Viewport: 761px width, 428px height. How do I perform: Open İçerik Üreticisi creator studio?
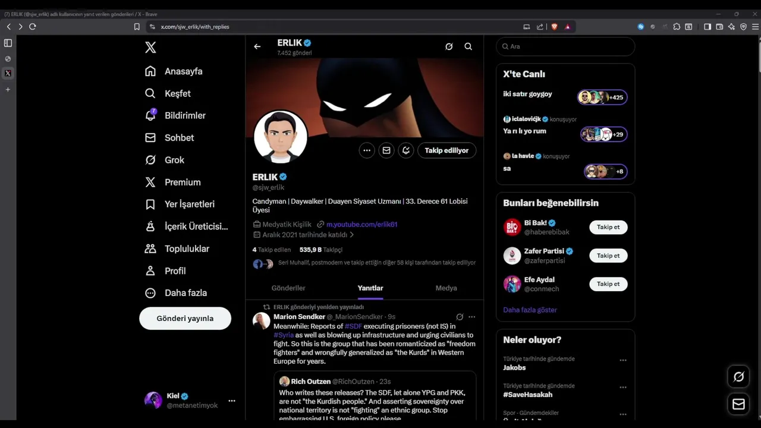(x=187, y=226)
